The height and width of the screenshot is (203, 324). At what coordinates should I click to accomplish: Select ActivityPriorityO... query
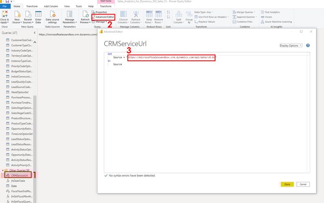pyautogui.click(x=19, y=165)
